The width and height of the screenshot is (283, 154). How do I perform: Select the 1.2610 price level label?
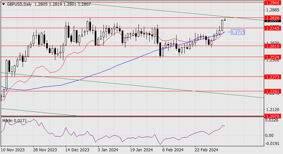pyautogui.click(x=273, y=46)
